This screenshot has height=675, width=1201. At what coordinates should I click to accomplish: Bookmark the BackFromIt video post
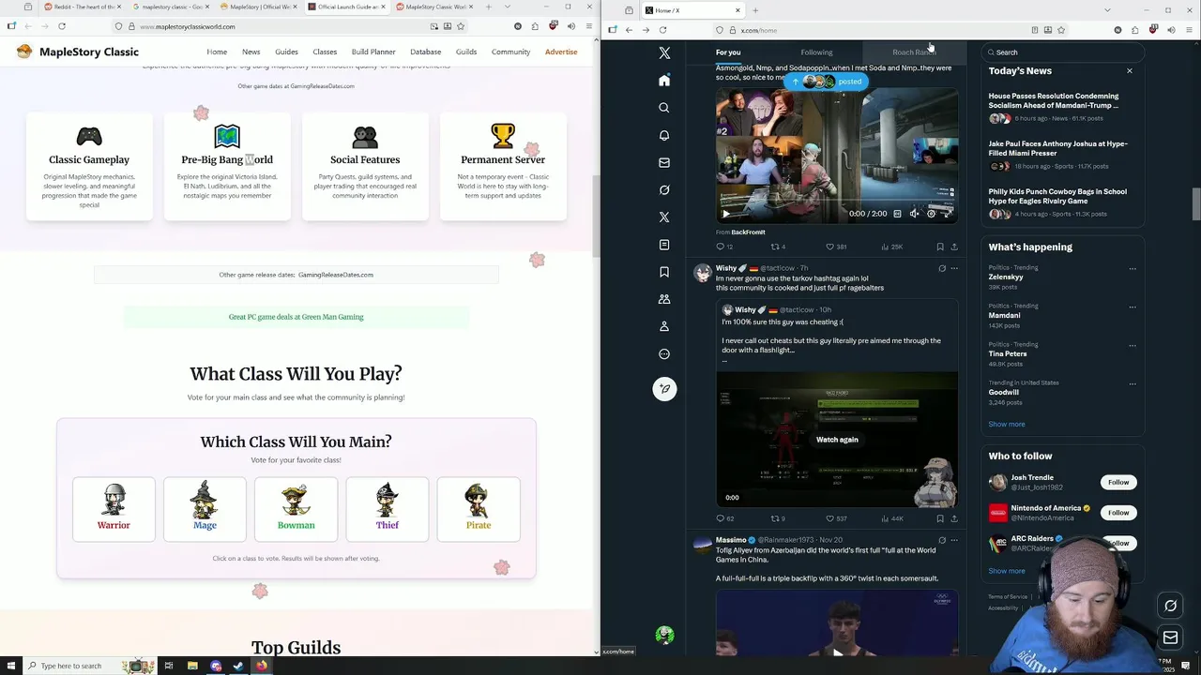940,247
